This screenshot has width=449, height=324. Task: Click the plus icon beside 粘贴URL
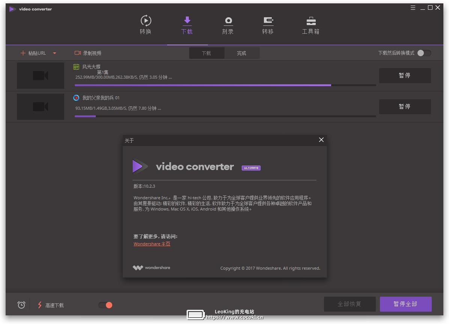(x=23, y=53)
